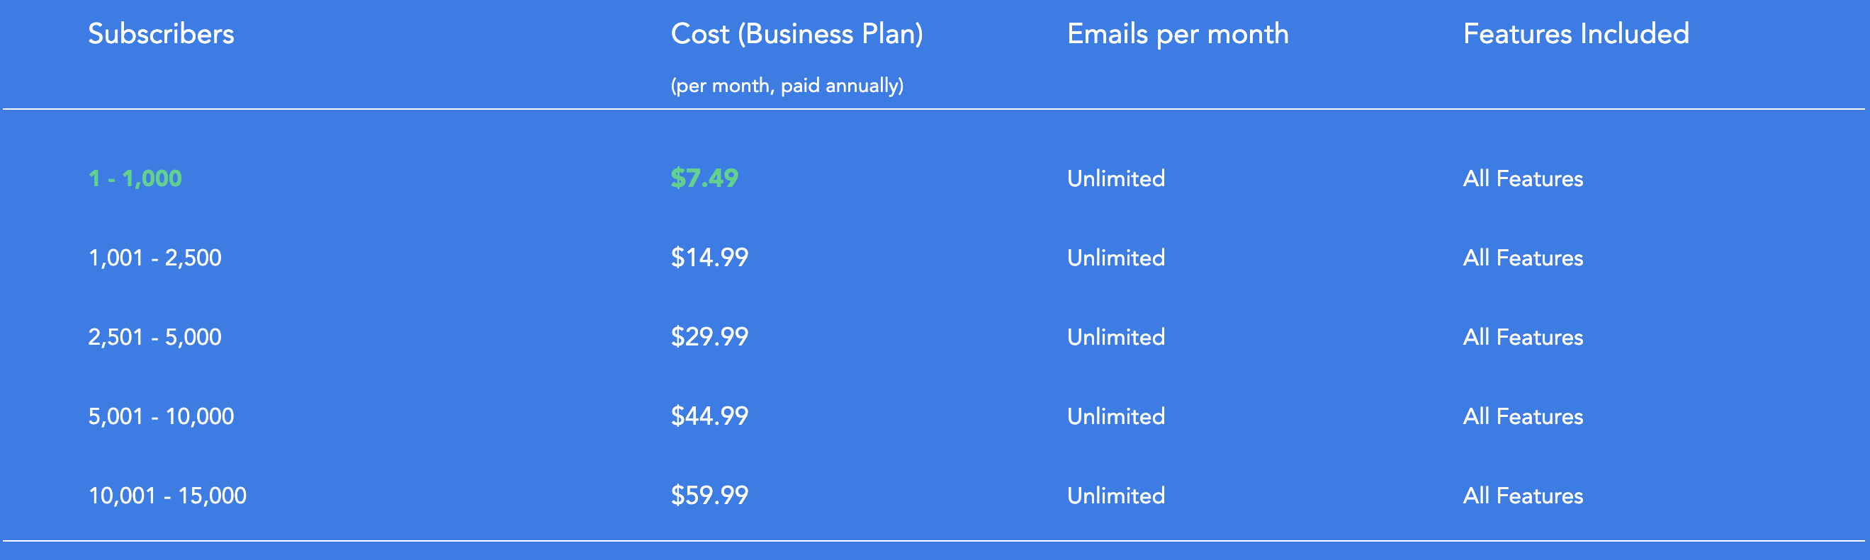Click All Features in the $14.99 row
Image resolution: width=1870 pixels, height=560 pixels.
coord(1523,258)
